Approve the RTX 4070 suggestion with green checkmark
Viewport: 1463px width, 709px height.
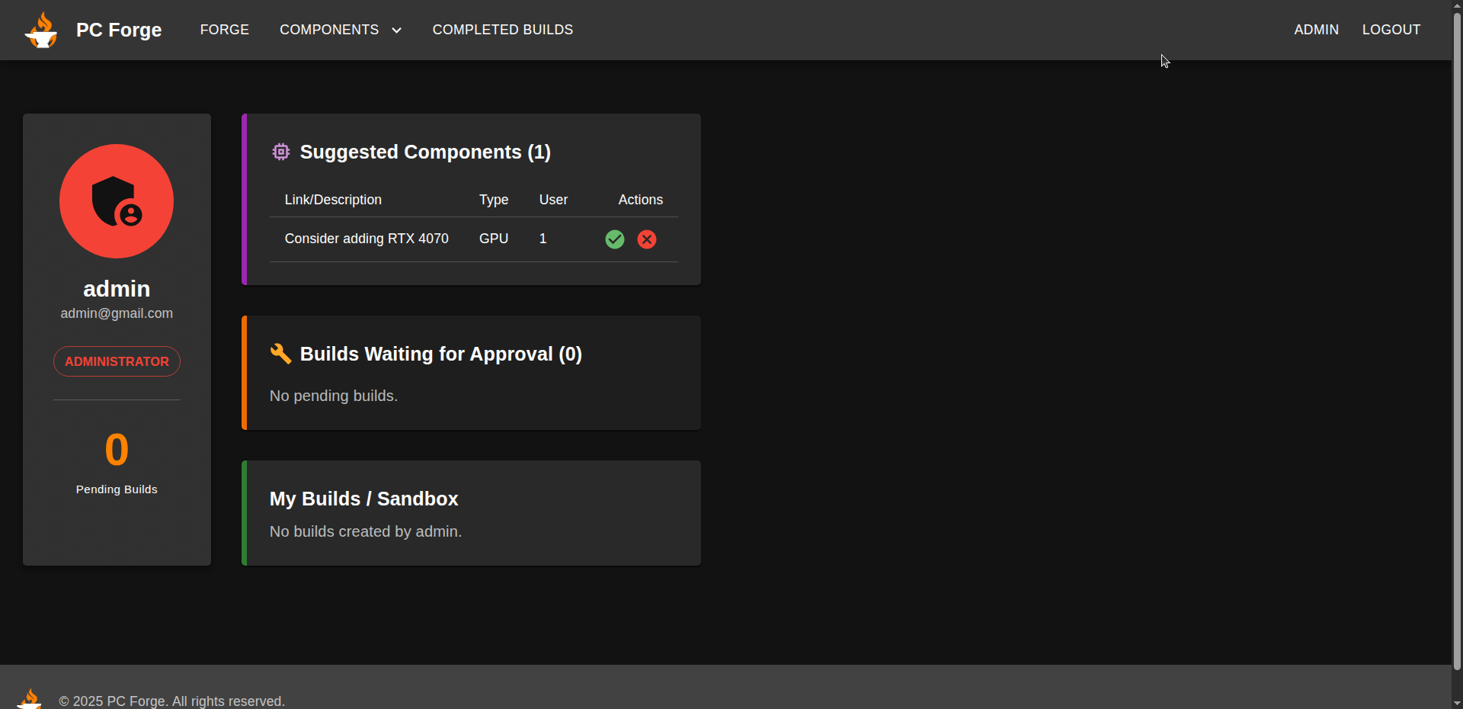(615, 239)
